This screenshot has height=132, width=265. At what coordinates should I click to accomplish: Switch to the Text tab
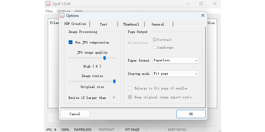(x=103, y=24)
